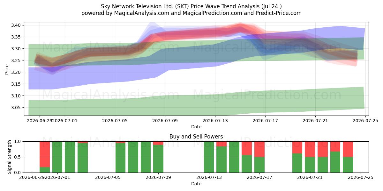This screenshot has width=383, height=191.
Task: Click 2026-07-09 date tick on price chart
Action: pyautogui.click(x=165, y=121)
